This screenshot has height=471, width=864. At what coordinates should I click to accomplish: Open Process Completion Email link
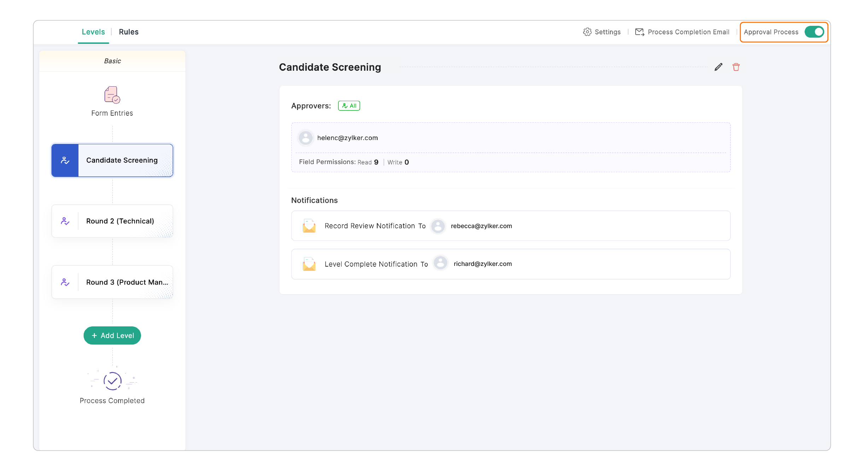tap(688, 32)
